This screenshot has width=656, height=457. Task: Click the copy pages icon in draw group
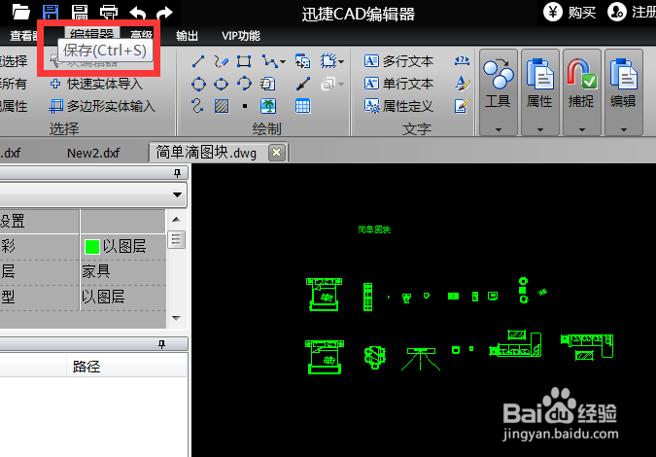click(268, 84)
